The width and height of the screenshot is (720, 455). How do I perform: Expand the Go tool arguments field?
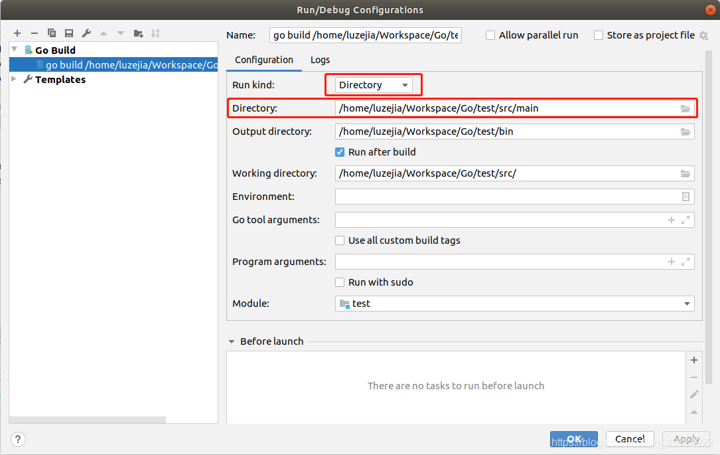coord(685,220)
